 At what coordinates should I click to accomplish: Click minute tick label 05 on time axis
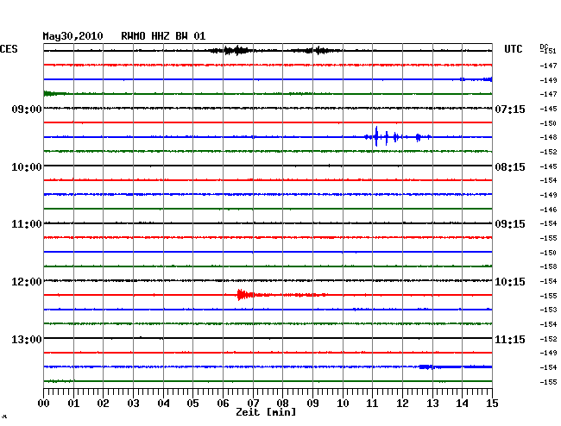[x=192, y=404]
